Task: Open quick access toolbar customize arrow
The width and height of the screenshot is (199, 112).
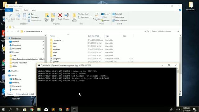Action: (x=13, y=27)
